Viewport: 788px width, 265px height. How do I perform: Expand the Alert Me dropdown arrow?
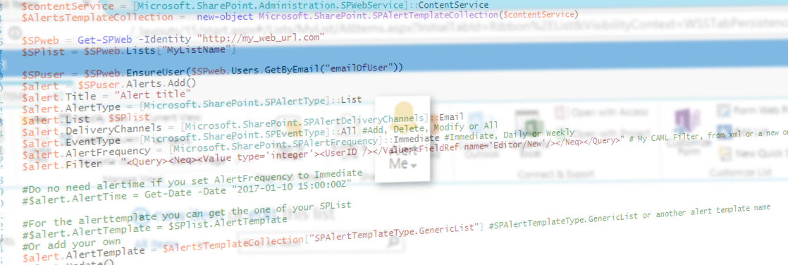click(x=413, y=166)
